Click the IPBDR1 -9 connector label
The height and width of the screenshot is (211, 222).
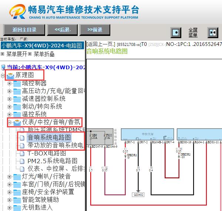coord(131,156)
